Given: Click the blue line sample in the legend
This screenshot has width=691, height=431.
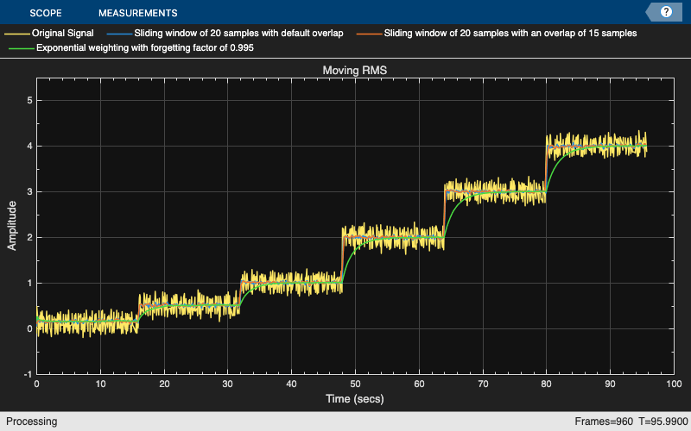Looking at the screenshot, I should pyautogui.click(x=119, y=34).
